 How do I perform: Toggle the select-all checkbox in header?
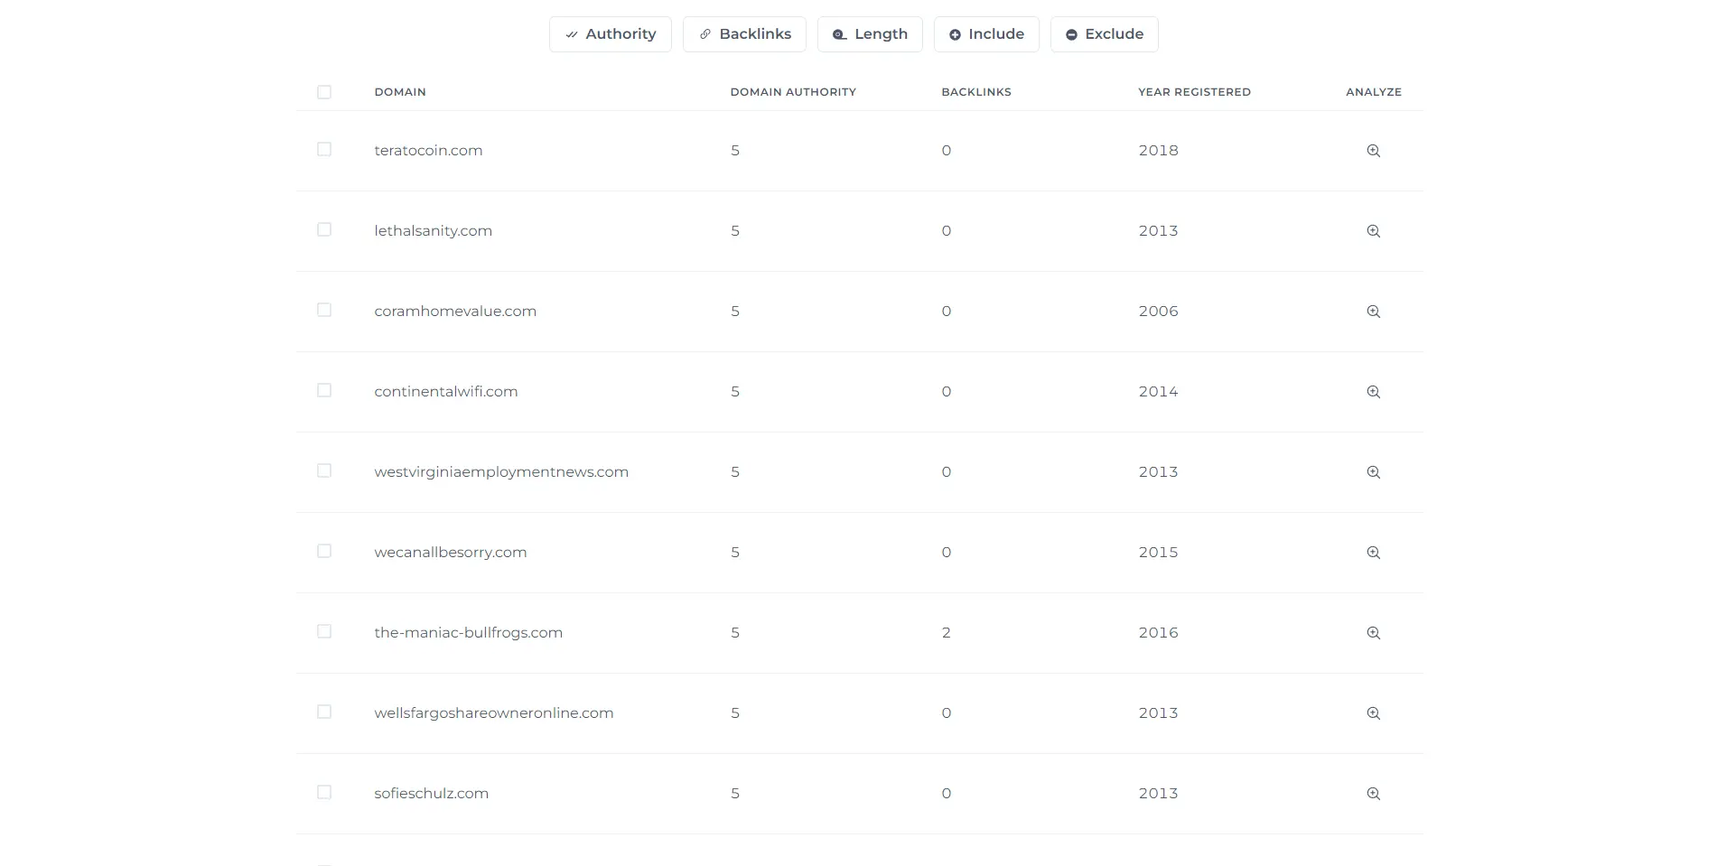point(324,92)
